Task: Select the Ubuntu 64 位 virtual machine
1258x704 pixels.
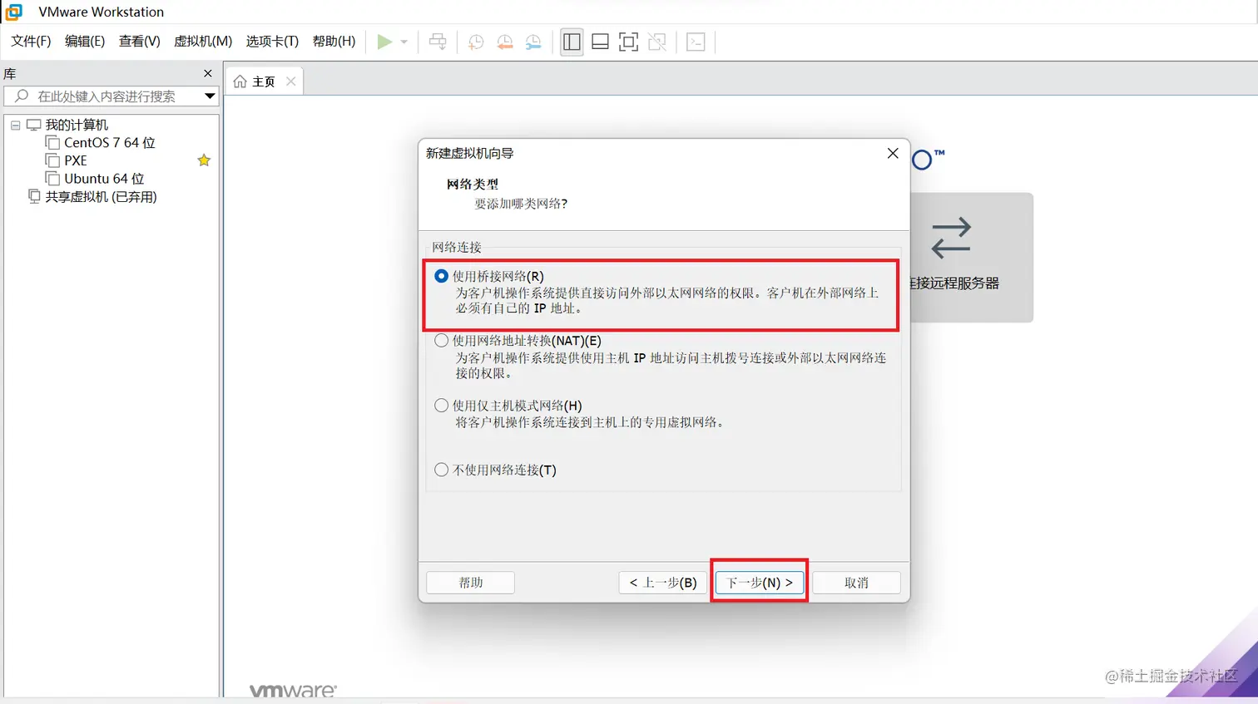Action: 104,179
